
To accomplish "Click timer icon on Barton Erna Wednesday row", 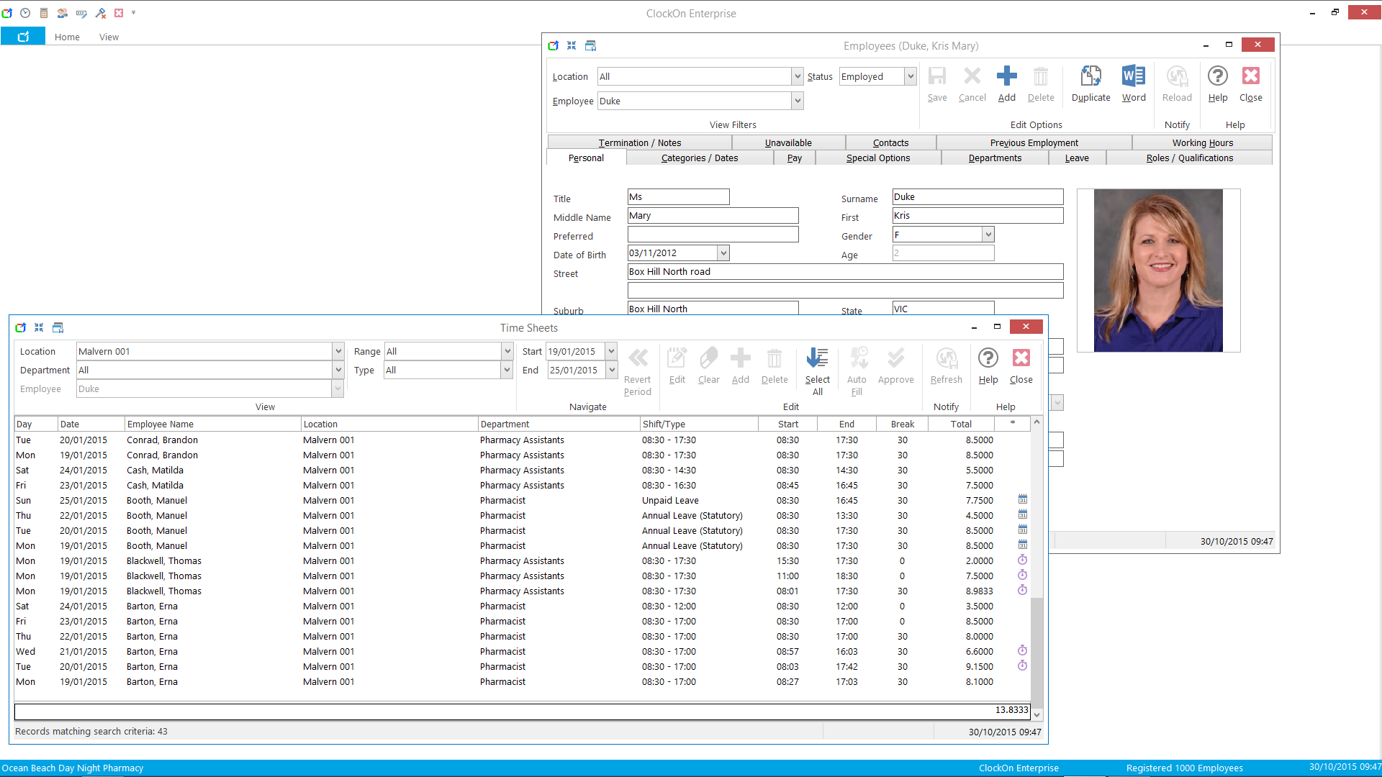I will [x=1022, y=650].
